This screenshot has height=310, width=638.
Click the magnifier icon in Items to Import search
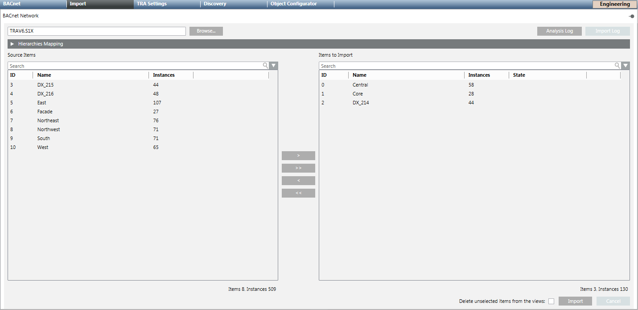[617, 65]
